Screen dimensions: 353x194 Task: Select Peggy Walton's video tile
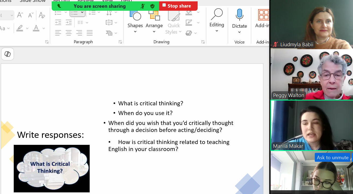point(312,74)
